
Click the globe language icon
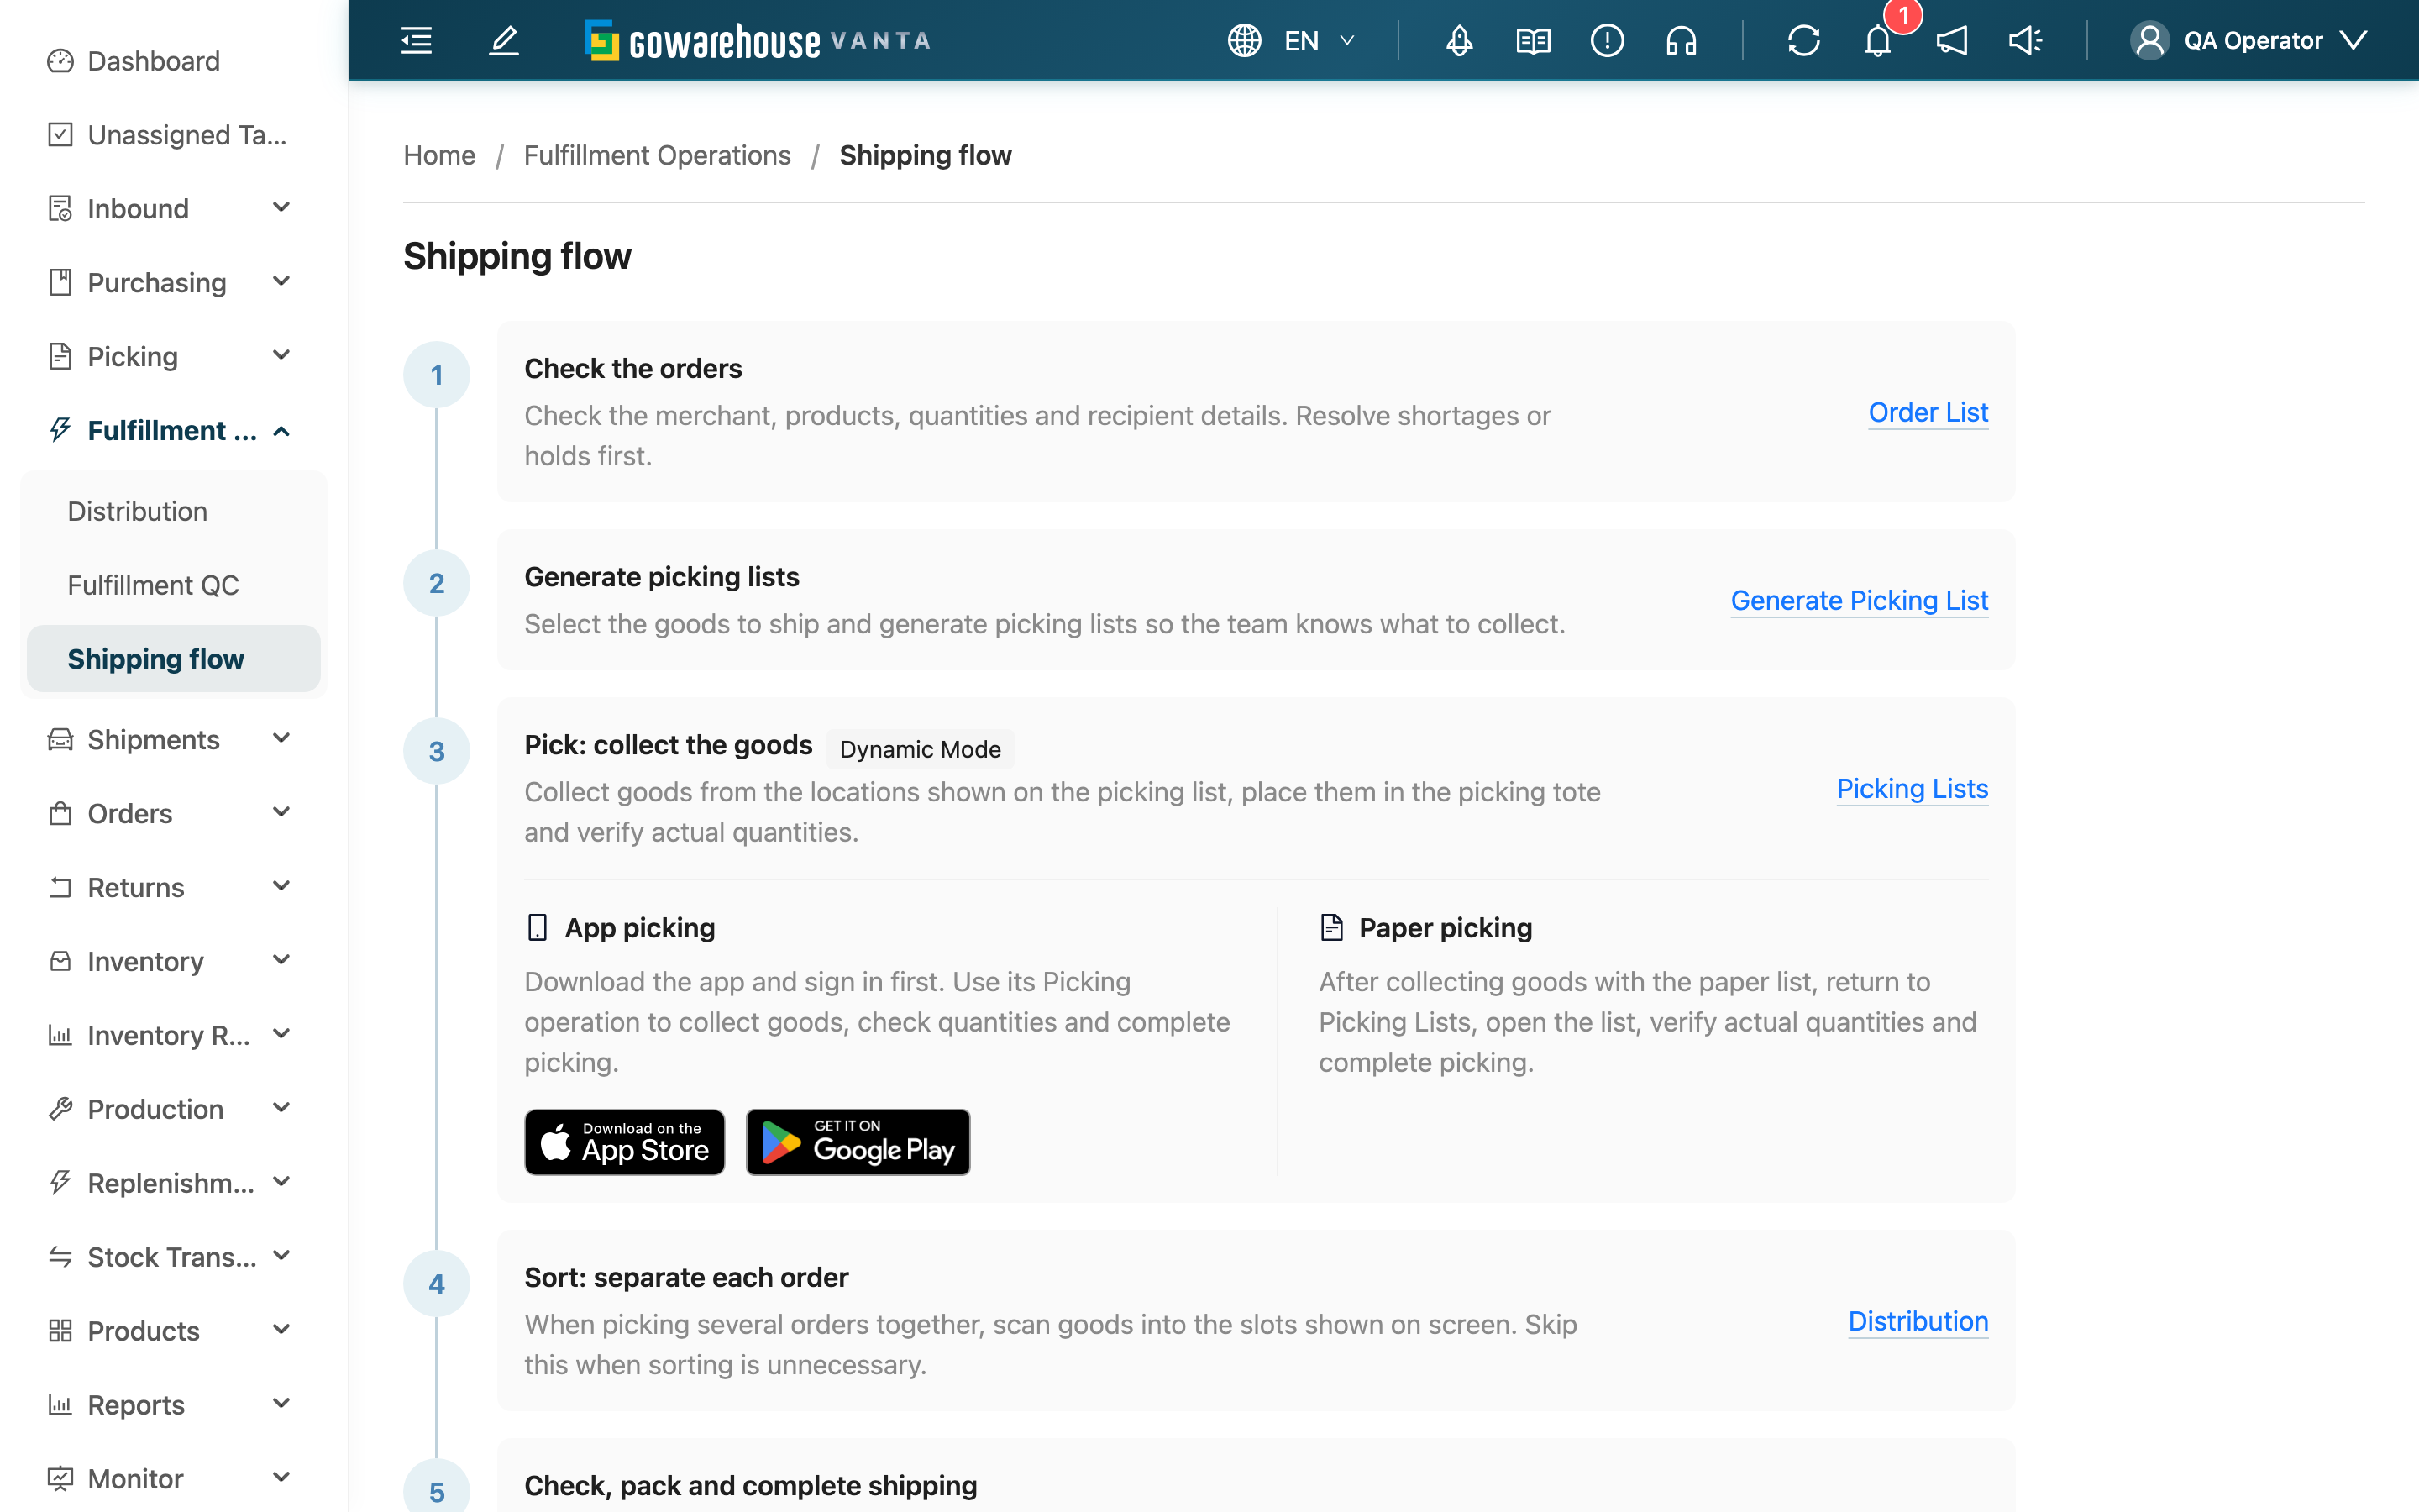[1245, 41]
